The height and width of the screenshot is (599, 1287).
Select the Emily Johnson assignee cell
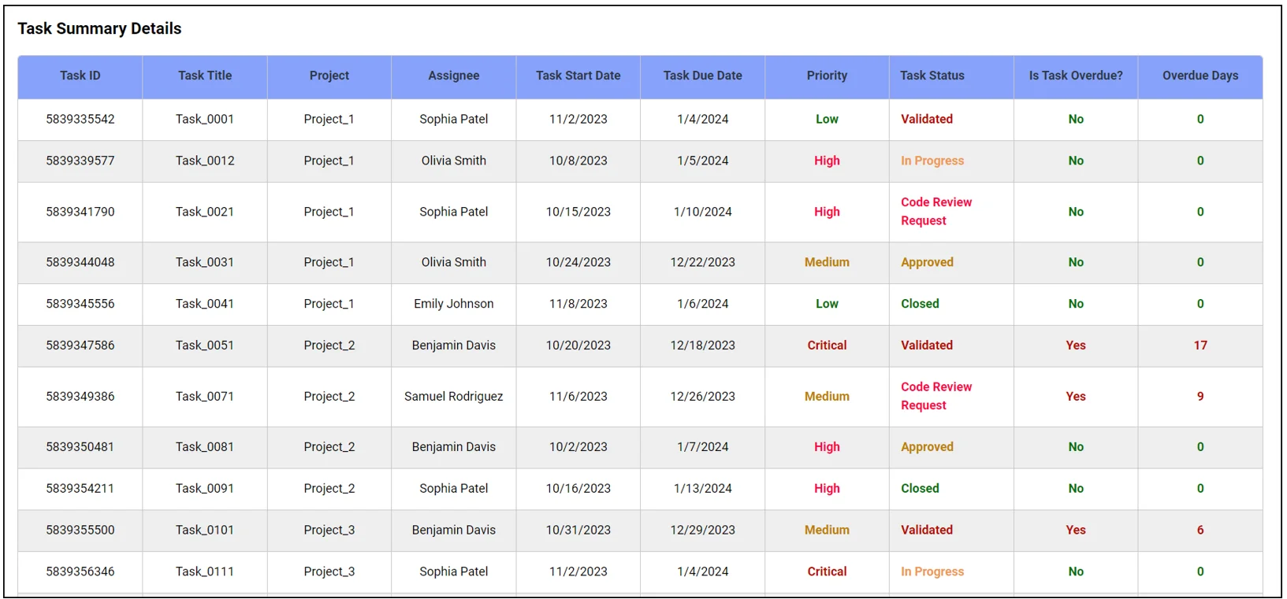[453, 304]
